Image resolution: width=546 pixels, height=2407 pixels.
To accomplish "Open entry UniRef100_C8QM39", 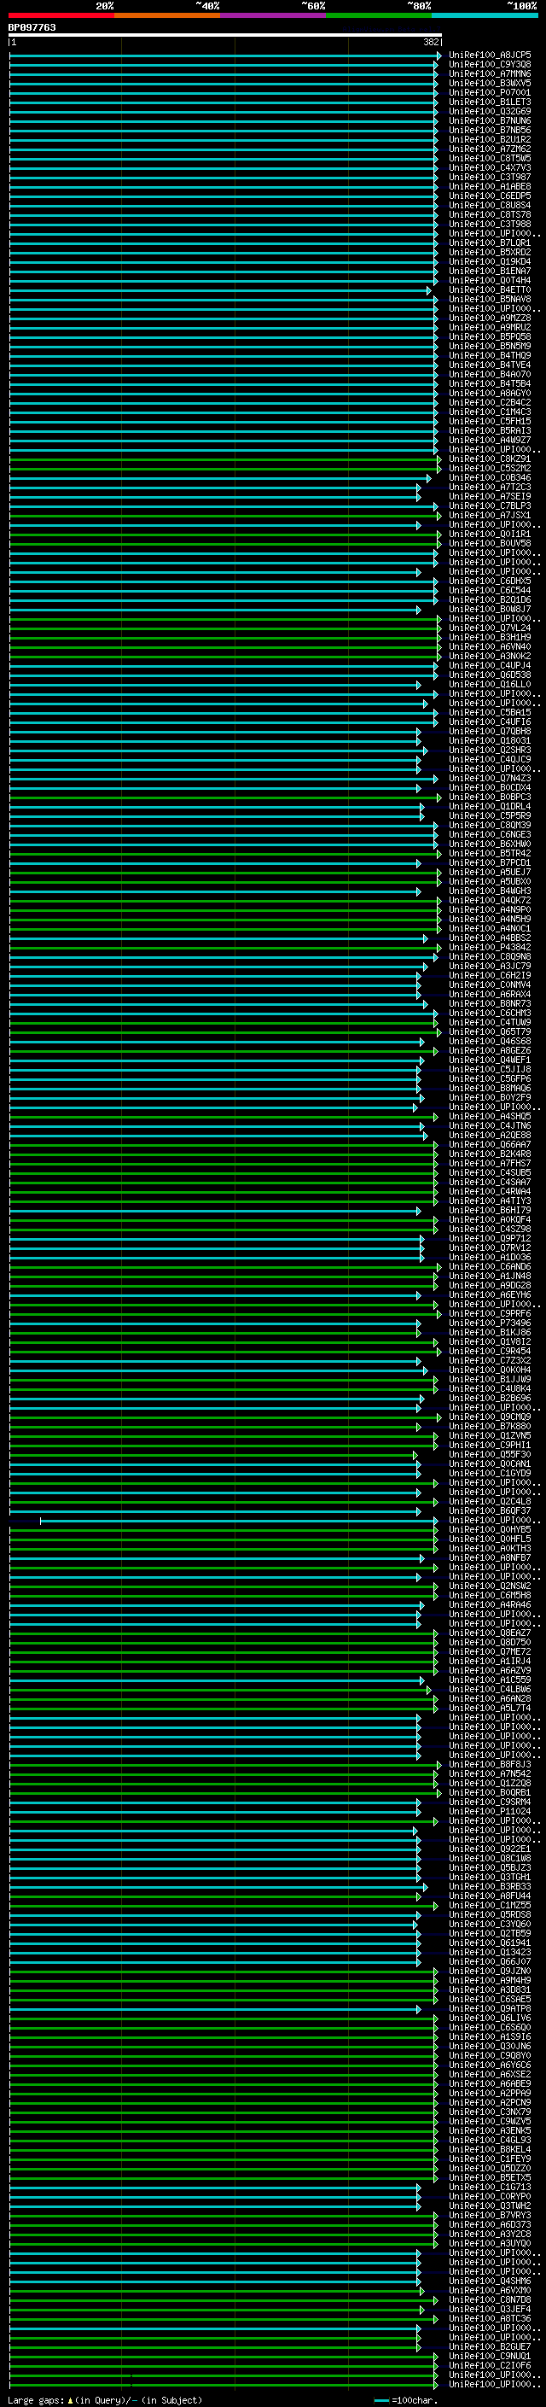I will [490, 825].
